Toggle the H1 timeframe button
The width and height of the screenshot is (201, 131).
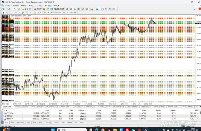click(x=60, y=13)
